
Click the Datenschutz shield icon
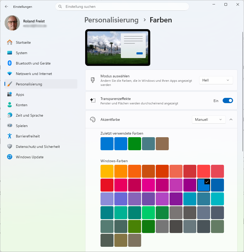click(10, 146)
